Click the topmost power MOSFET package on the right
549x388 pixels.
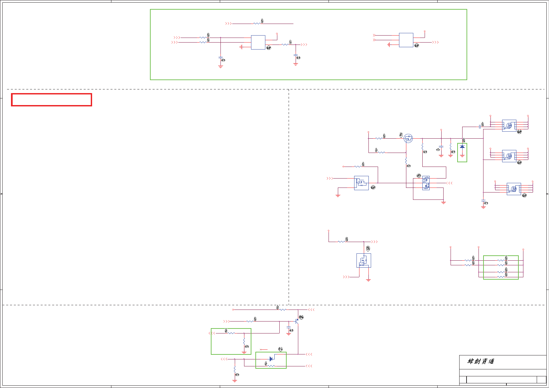click(x=509, y=126)
